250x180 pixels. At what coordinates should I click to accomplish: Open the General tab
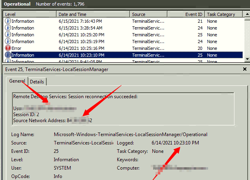(17, 81)
